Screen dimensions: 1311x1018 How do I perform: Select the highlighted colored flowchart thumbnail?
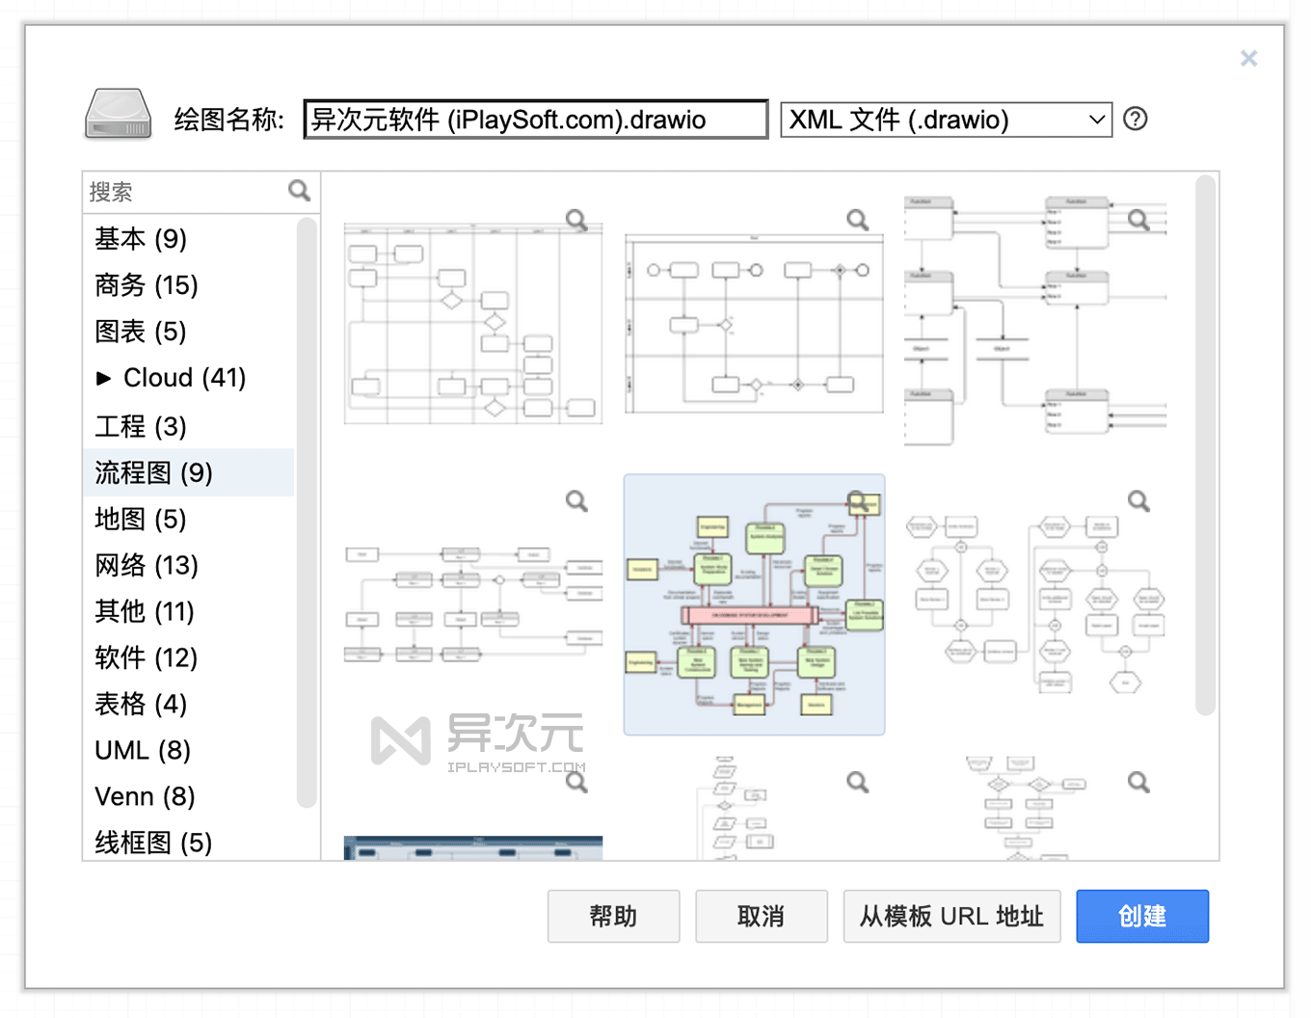[754, 604]
